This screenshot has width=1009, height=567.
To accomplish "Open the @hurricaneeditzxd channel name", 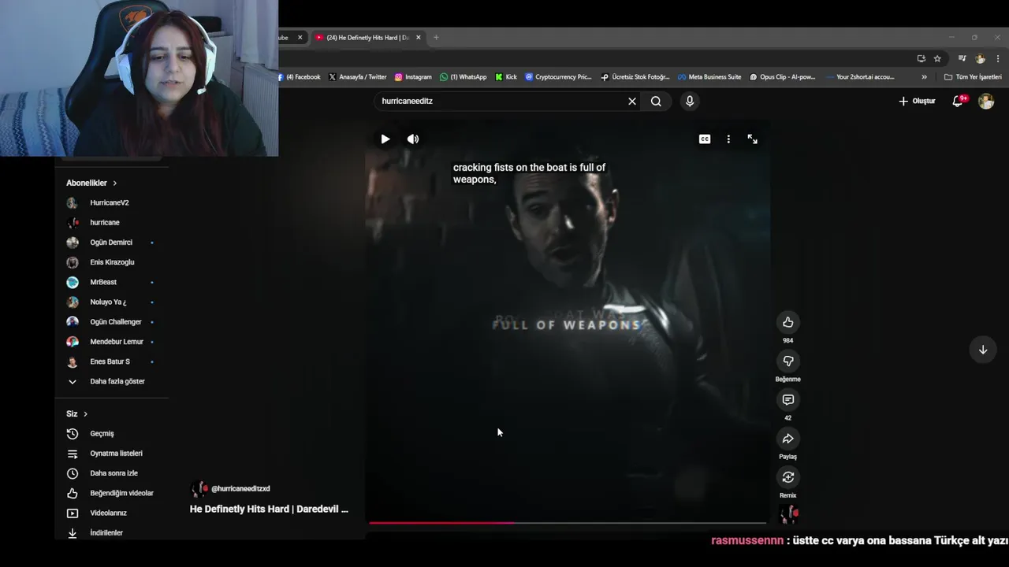I will 240,488.
